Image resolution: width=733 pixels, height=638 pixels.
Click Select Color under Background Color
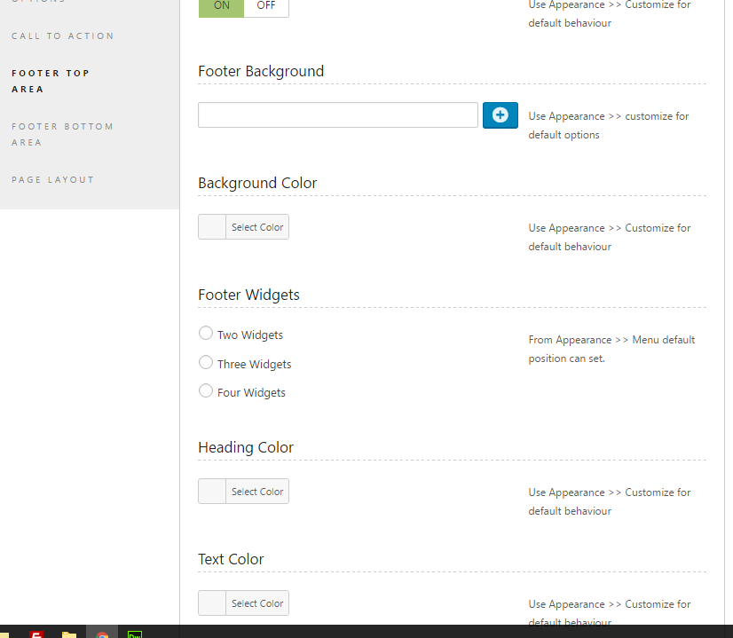[x=257, y=227]
